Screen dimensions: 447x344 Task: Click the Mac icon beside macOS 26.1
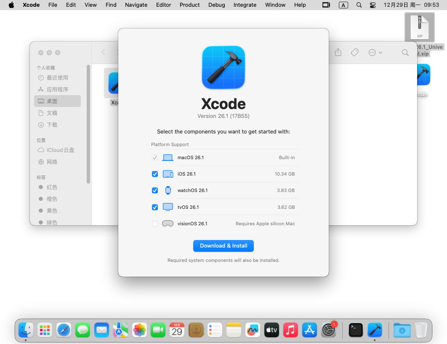point(168,157)
